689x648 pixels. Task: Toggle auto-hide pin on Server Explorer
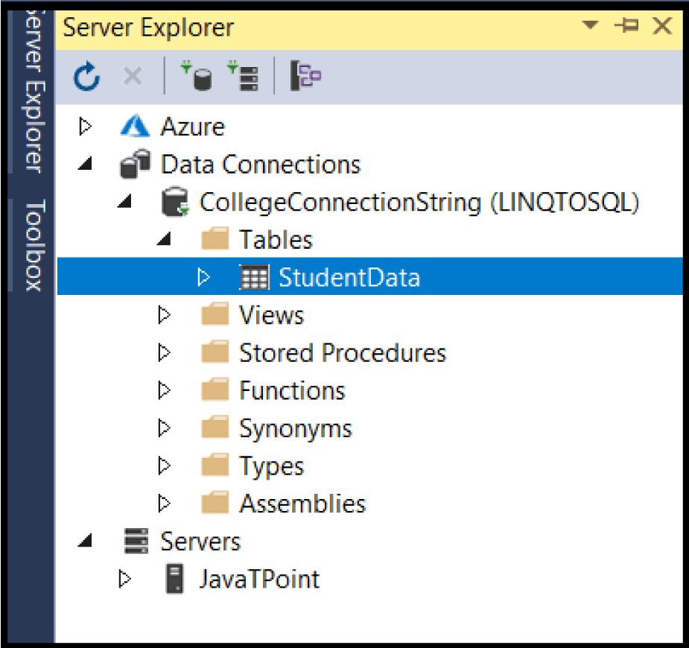pos(626,27)
